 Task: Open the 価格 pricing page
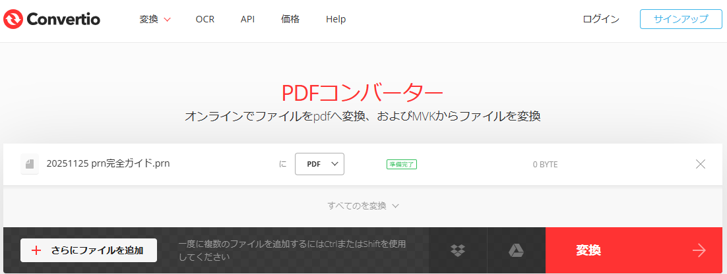290,20
